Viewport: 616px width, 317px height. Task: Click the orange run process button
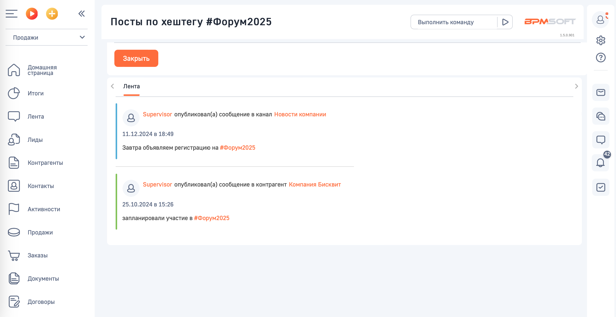click(x=32, y=14)
